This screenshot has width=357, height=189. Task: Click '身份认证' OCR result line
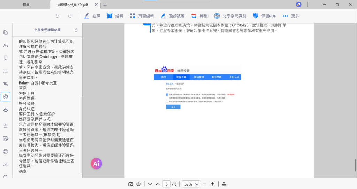[26, 109]
